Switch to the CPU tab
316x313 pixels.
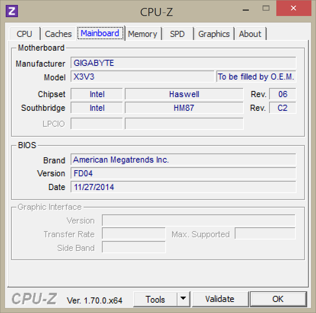point(24,34)
